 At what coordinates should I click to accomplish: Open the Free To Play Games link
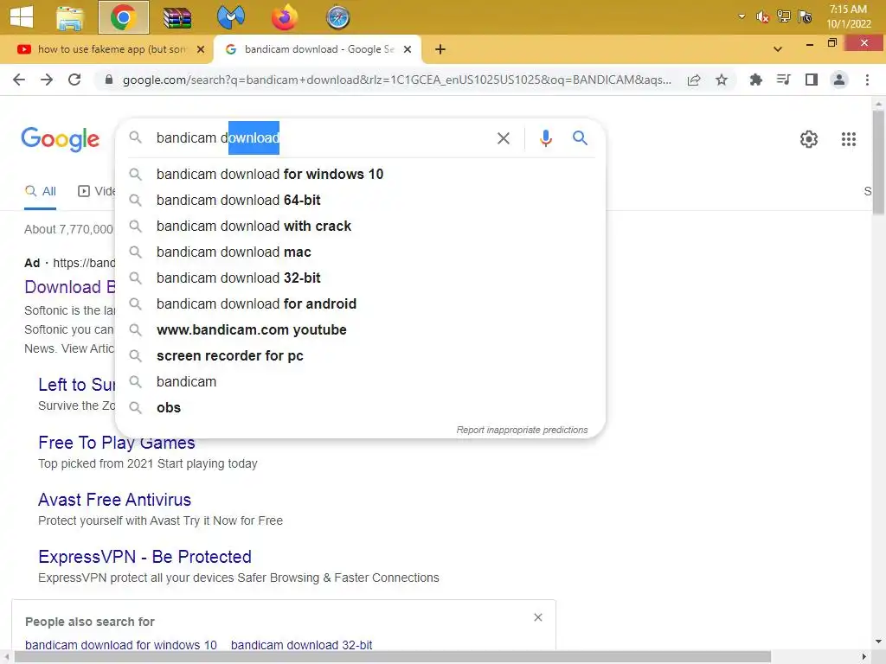coord(117,443)
